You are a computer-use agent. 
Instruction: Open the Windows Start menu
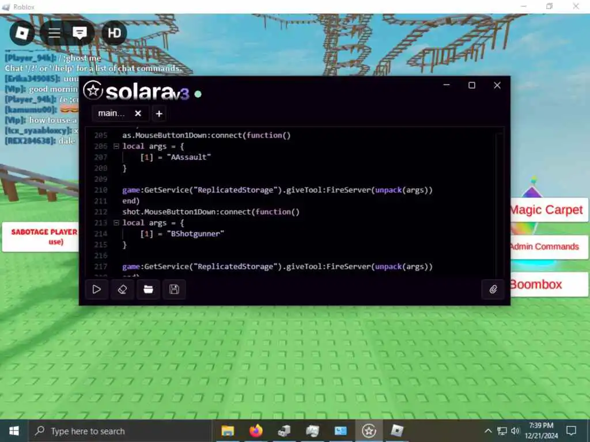(14, 430)
